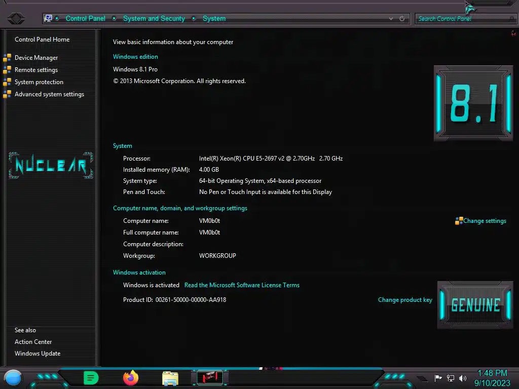Go to Control Panel in the breadcrumb
The image size is (519, 389).
coord(85,19)
